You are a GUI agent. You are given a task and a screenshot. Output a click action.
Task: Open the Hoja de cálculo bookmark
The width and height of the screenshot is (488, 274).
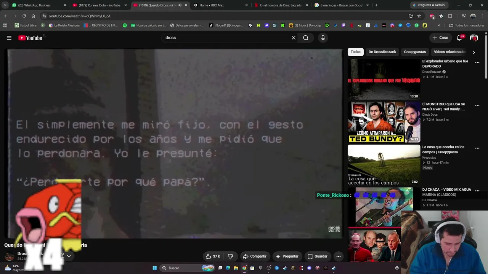pyautogui.click(x=148, y=25)
